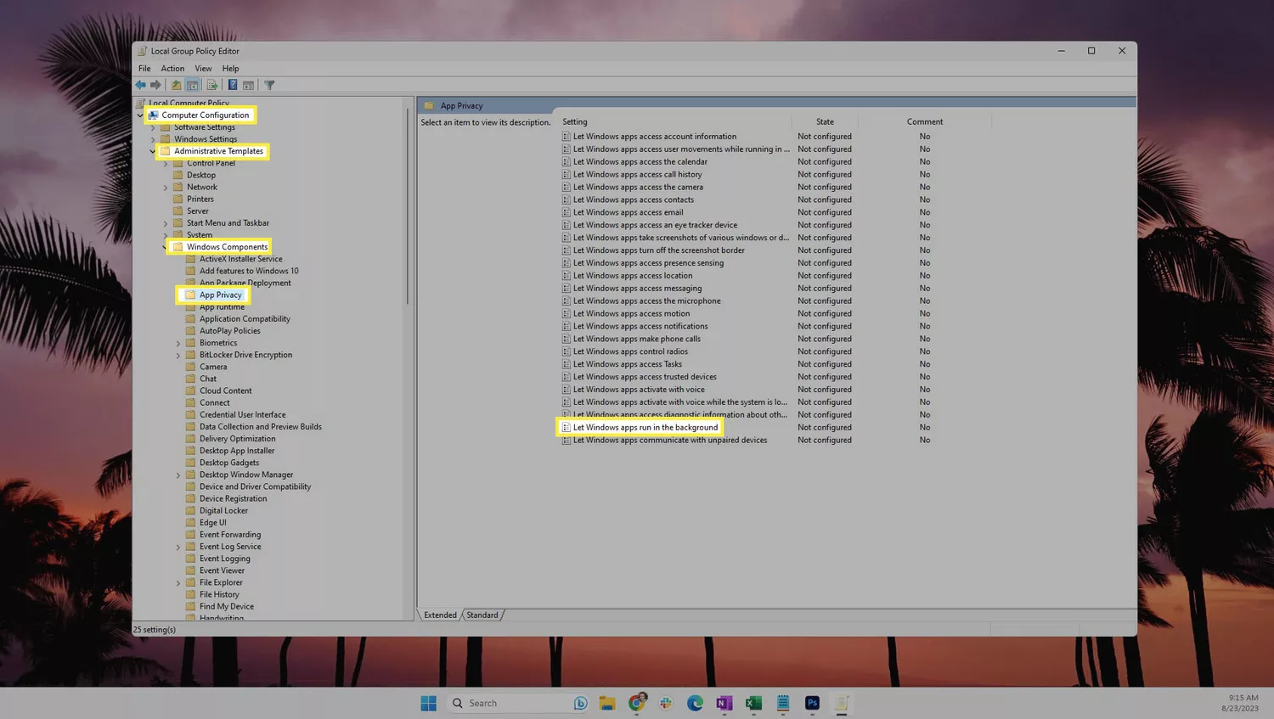
Task: Open Help with the question mark icon
Action: click(x=232, y=85)
